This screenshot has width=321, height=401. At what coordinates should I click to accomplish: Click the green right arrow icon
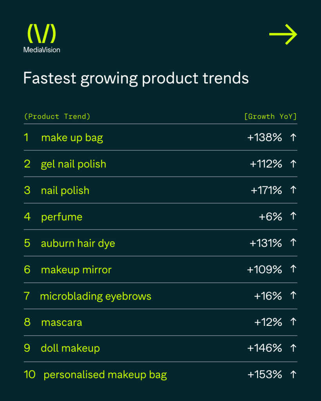tap(283, 34)
